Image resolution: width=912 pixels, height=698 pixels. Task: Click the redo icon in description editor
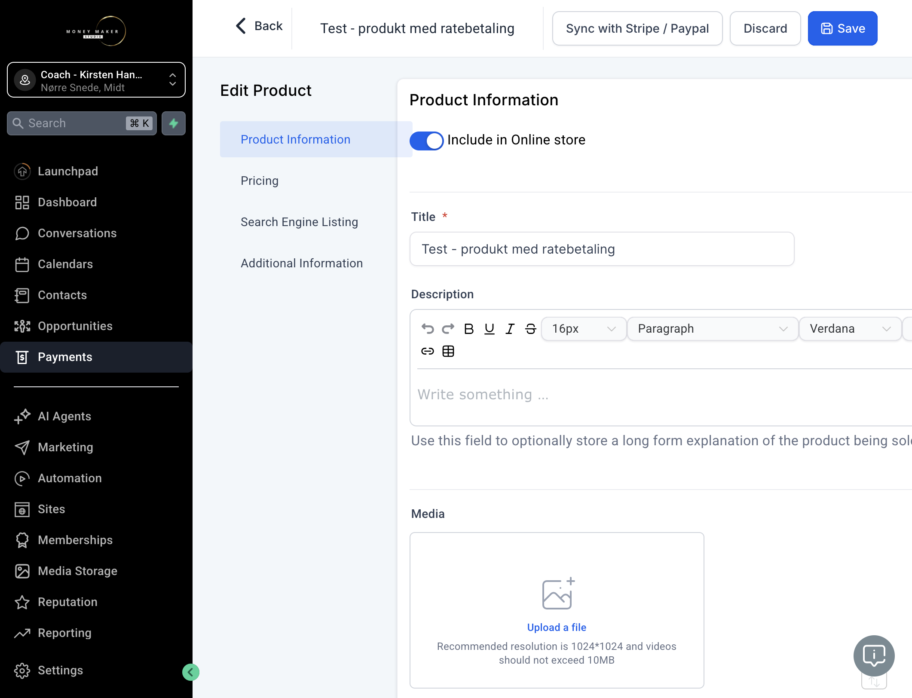[448, 329]
